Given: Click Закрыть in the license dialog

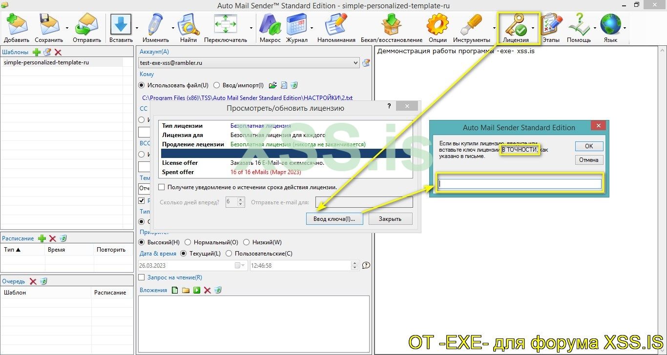Looking at the screenshot, I should [390, 219].
